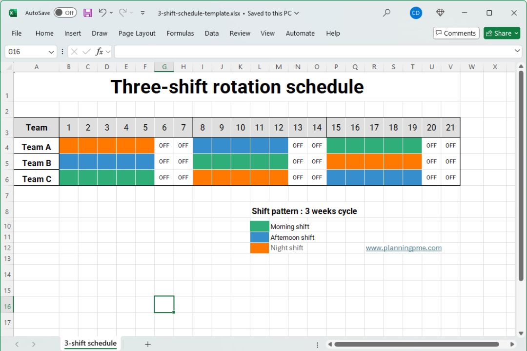Toggle the AutoSave switch
527x351 pixels.
coord(65,13)
